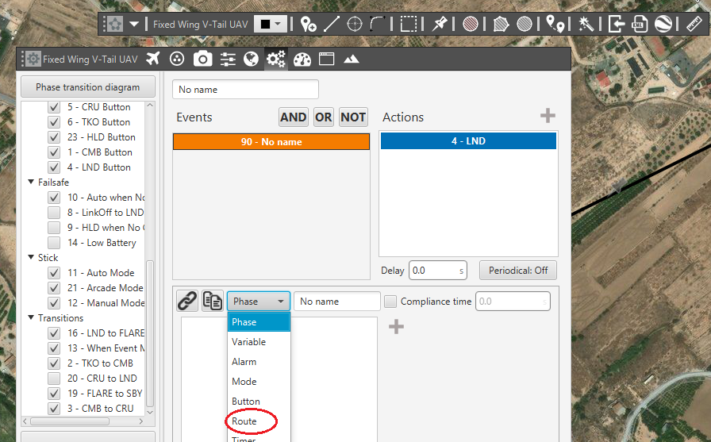This screenshot has width=711, height=442.
Task: Click the Delay value input field
Action: pos(438,270)
